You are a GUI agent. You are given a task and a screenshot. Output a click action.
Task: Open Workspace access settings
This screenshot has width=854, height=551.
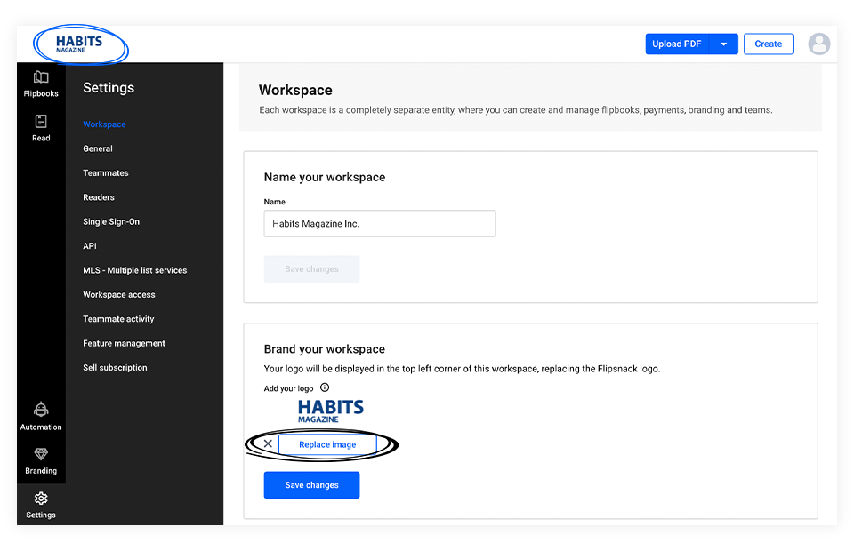click(118, 295)
